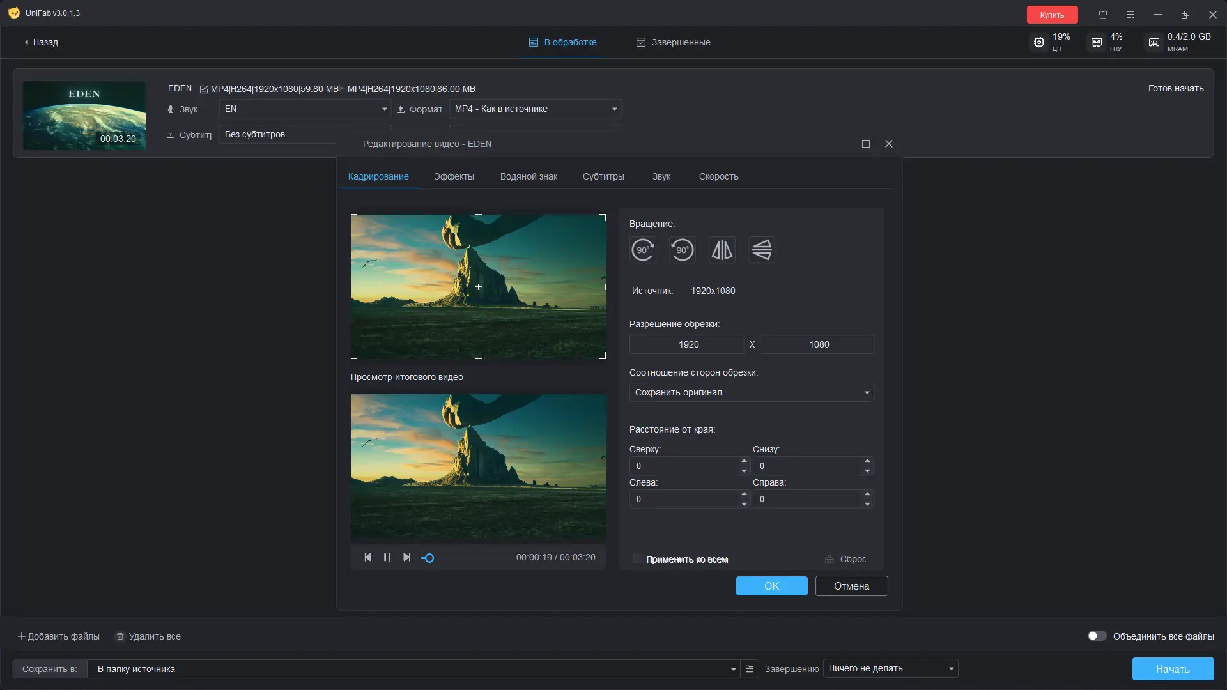This screenshot has width=1227, height=690.
Task: Click the T-shirt skin/theme icon
Action: pyautogui.click(x=1102, y=14)
